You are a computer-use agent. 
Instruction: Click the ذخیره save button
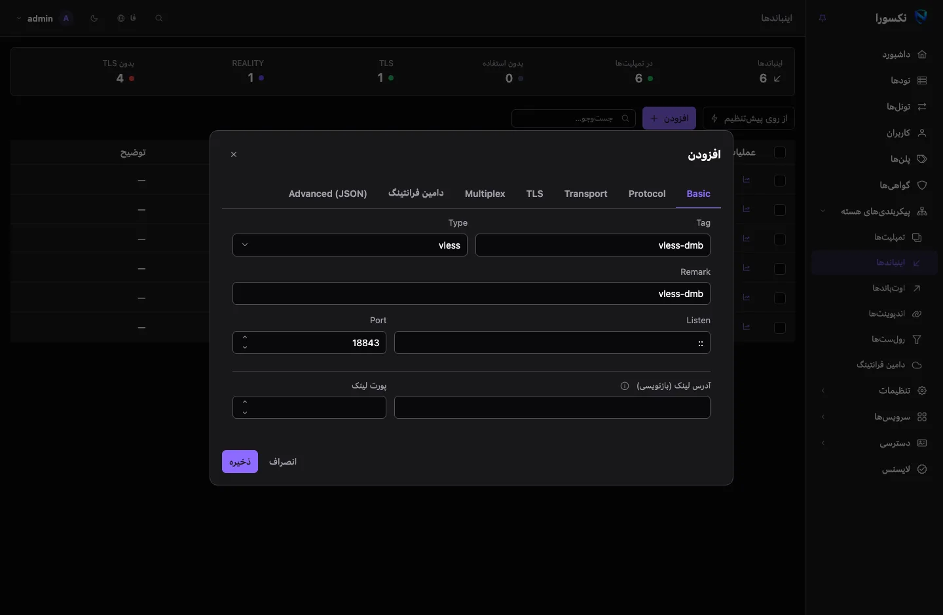coord(240,462)
